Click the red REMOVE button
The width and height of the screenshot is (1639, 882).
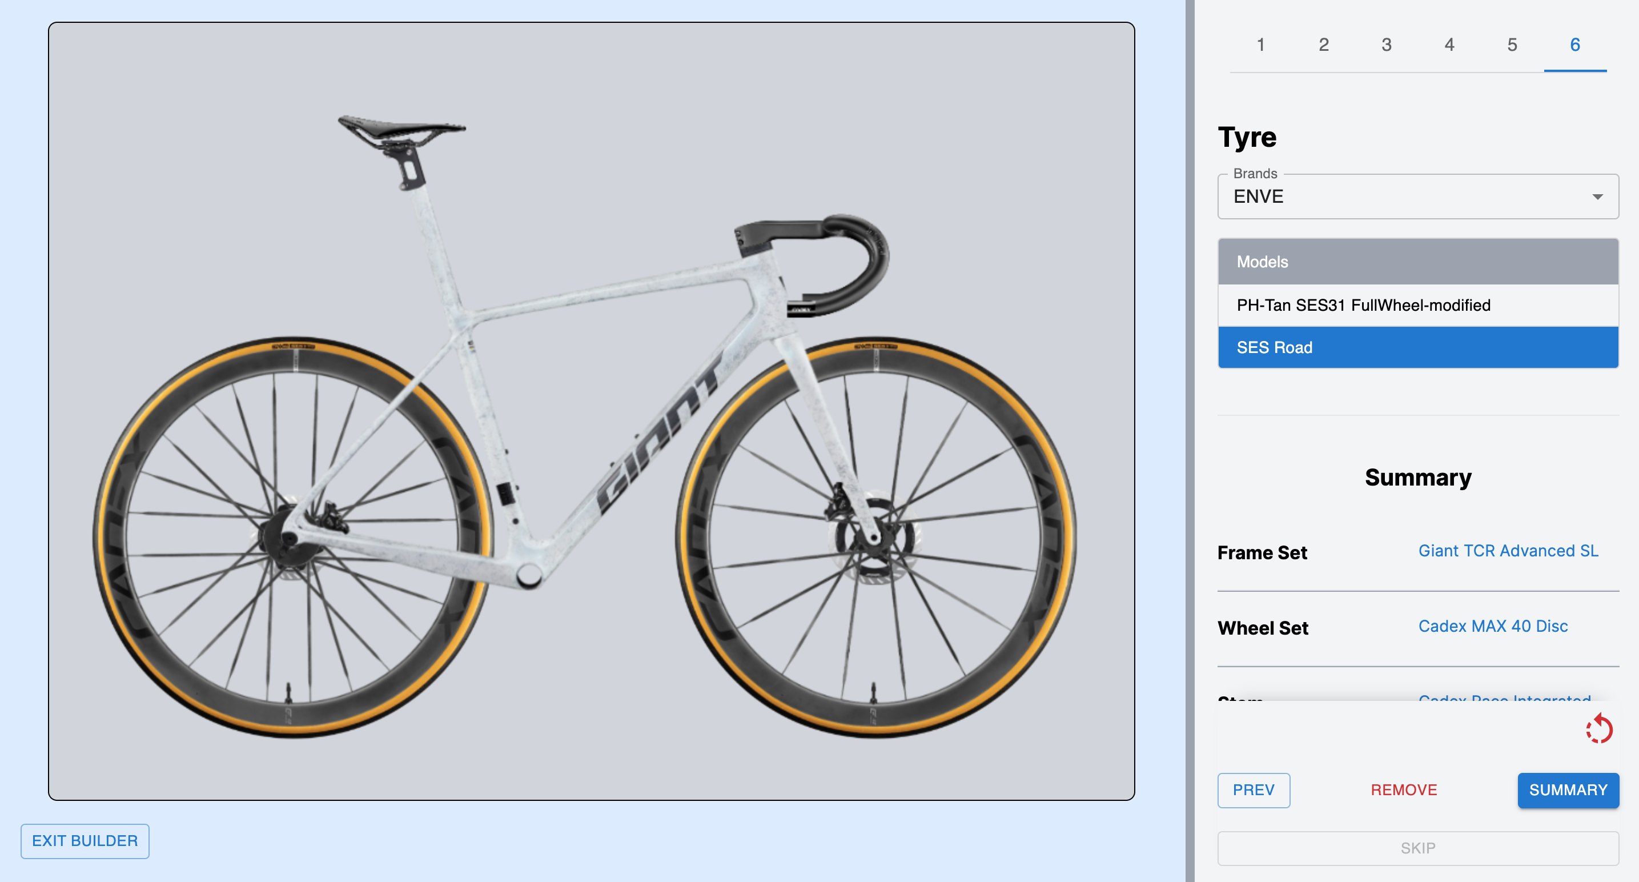tap(1404, 791)
